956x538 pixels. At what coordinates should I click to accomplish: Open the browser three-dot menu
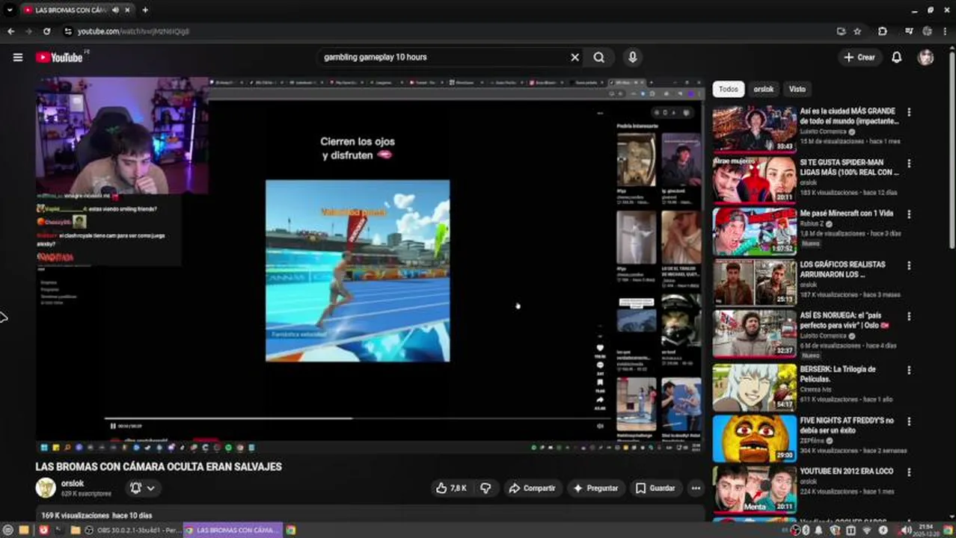946,31
